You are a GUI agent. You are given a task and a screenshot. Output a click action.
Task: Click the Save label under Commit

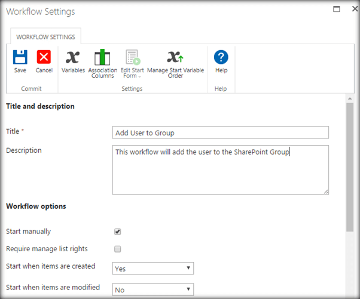(x=20, y=70)
